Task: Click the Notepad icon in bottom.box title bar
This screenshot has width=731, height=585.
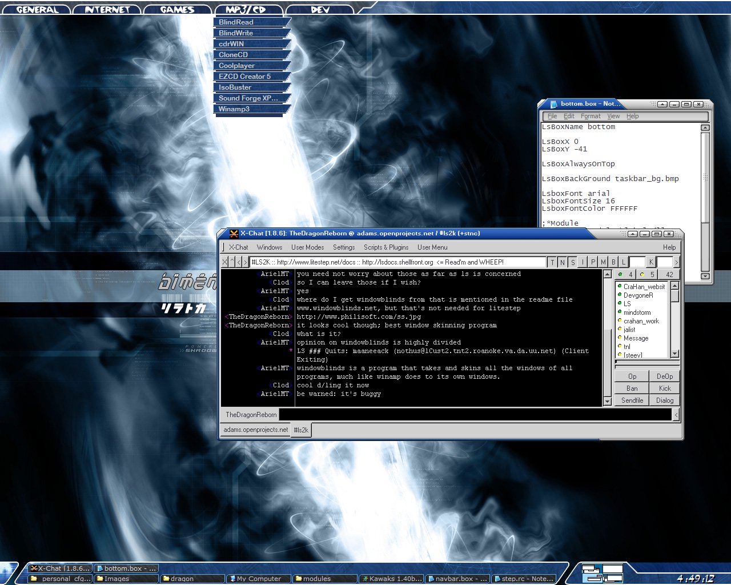Action: pyautogui.click(x=553, y=104)
